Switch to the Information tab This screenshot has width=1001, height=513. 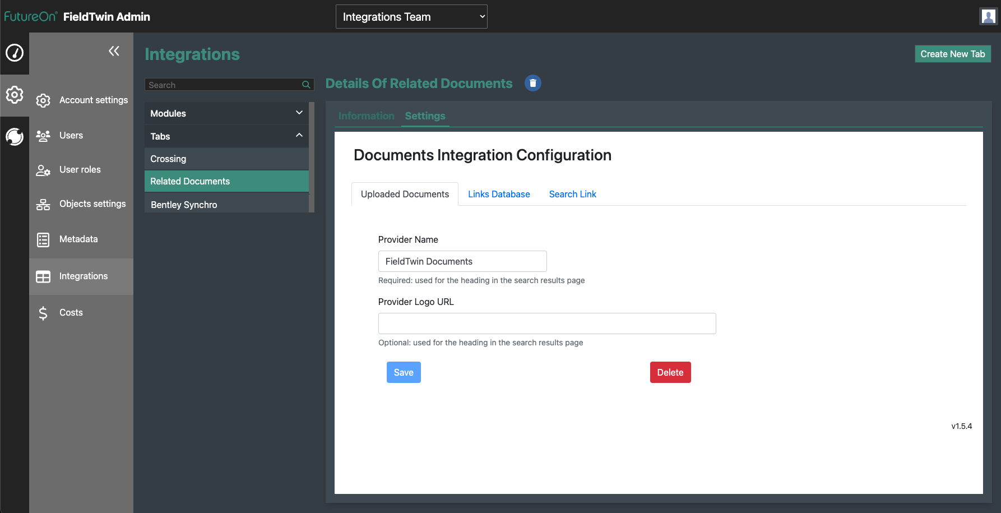[366, 116]
